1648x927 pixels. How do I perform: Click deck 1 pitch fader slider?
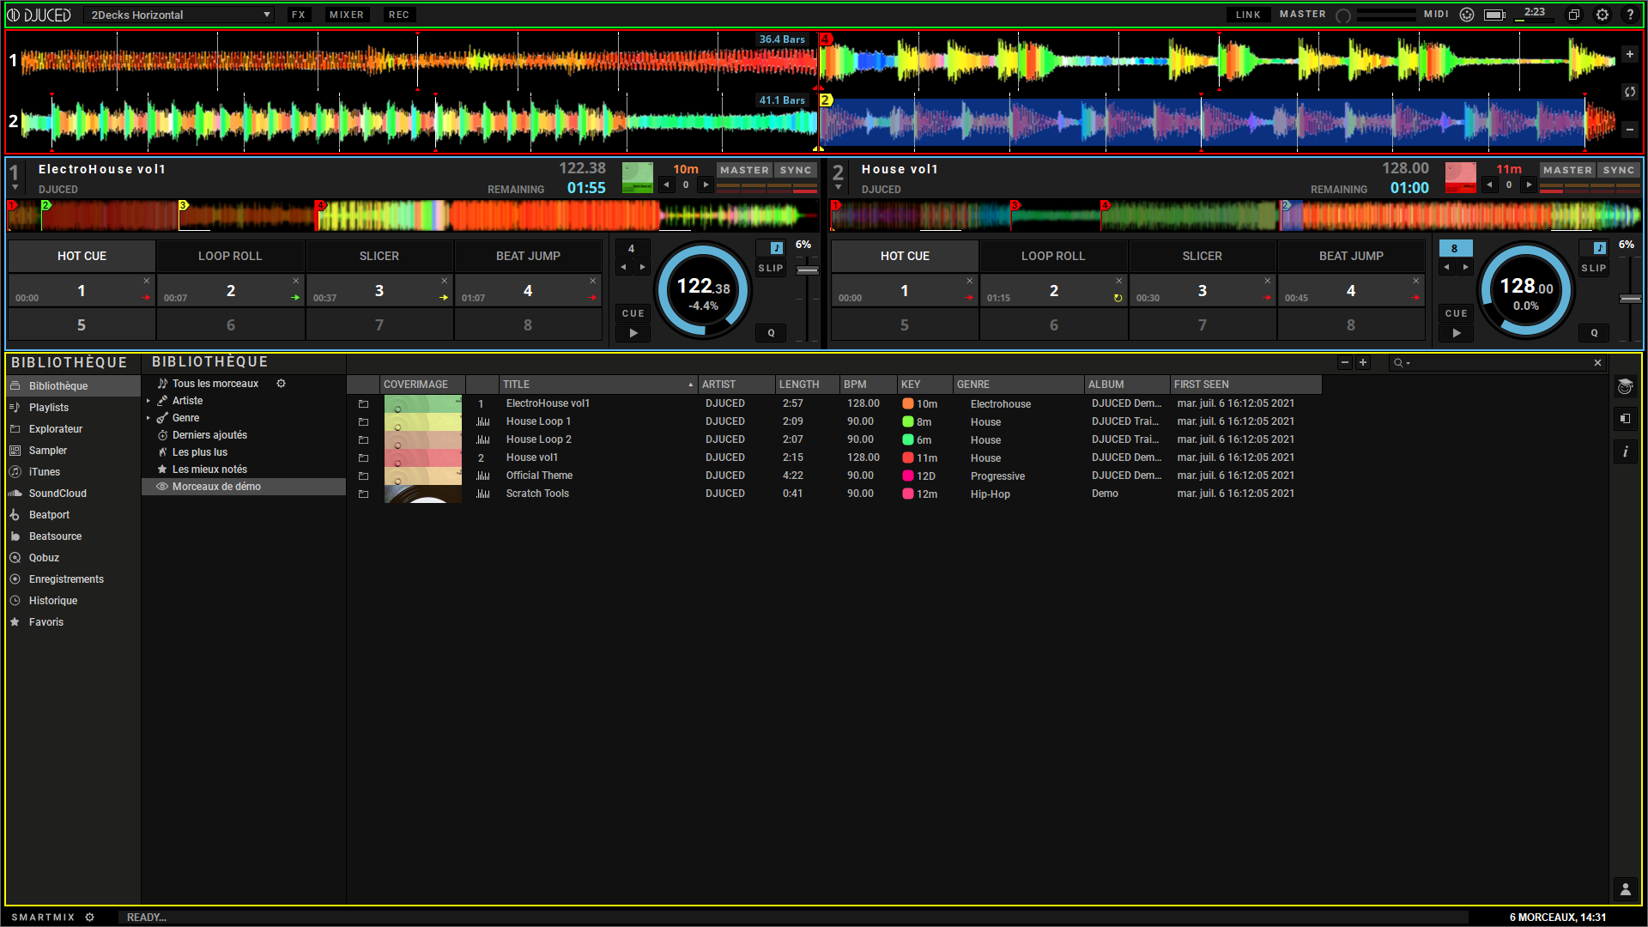(x=807, y=270)
